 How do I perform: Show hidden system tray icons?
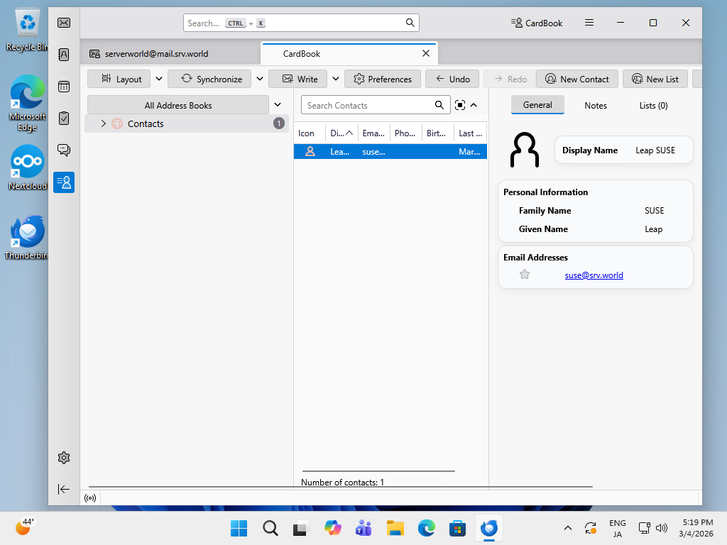coord(567,528)
